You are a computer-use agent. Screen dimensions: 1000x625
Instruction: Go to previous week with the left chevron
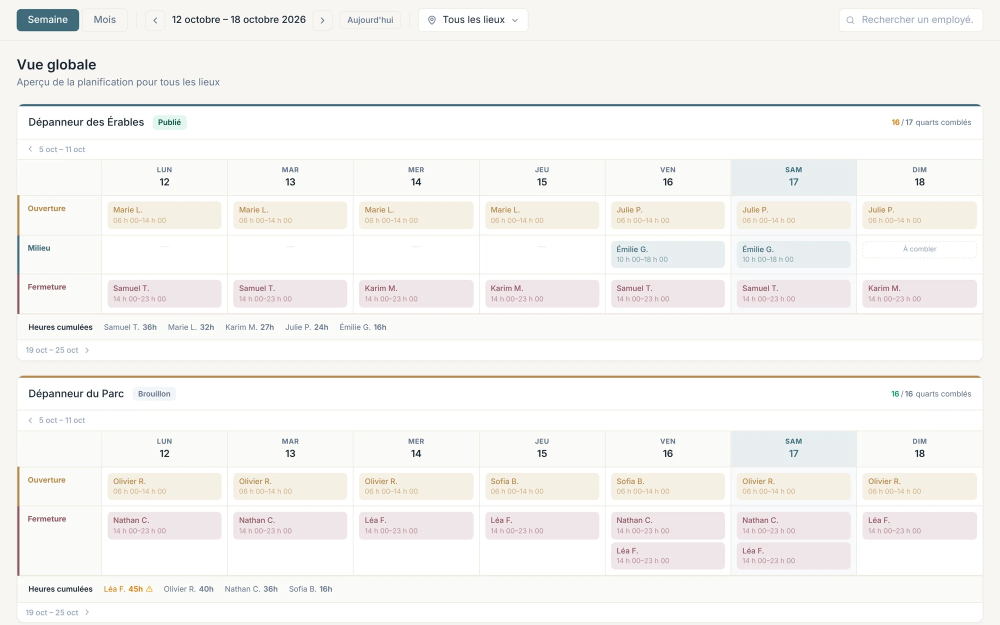(x=155, y=20)
